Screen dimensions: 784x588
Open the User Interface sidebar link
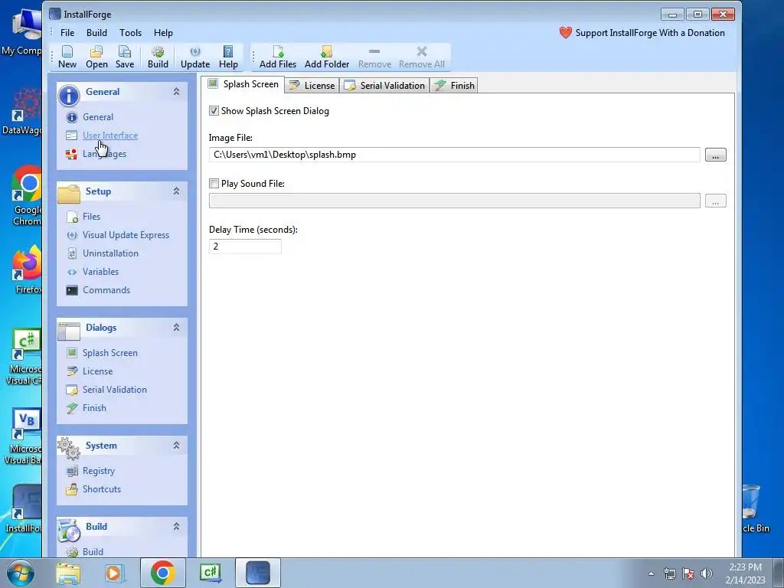coord(110,136)
